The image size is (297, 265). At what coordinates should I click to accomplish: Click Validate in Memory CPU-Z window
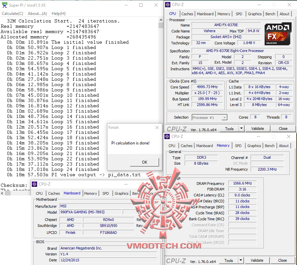[x=257, y=261]
